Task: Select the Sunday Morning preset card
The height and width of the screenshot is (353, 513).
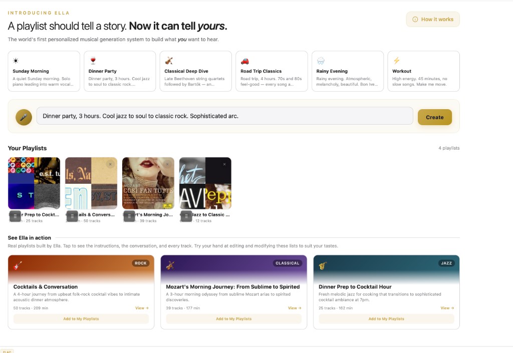Action: [x=44, y=71]
